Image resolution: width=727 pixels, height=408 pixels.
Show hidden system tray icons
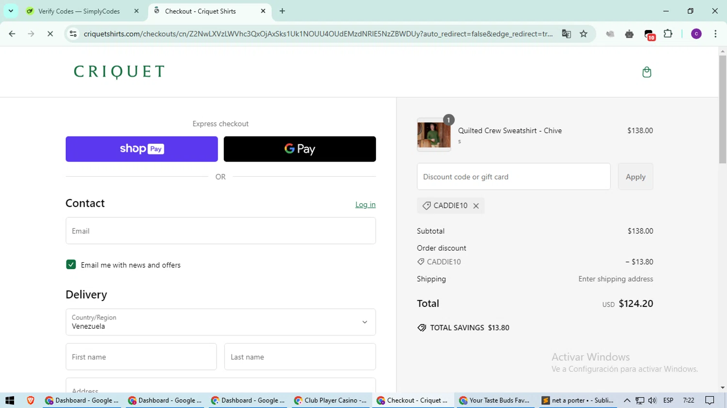pyautogui.click(x=627, y=400)
